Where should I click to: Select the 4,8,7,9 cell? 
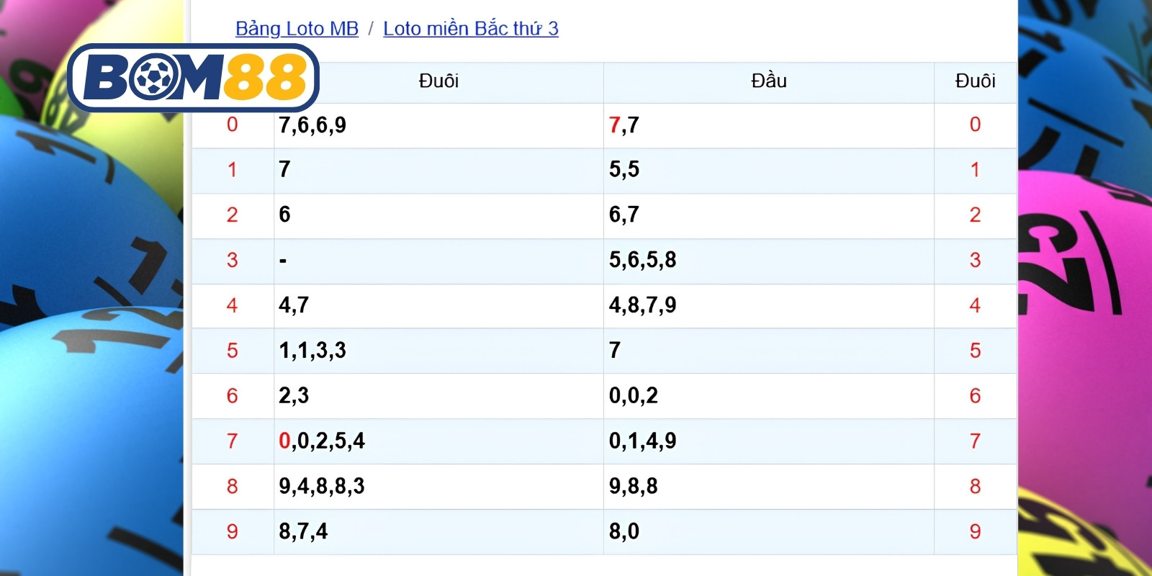click(x=769, y=306)
